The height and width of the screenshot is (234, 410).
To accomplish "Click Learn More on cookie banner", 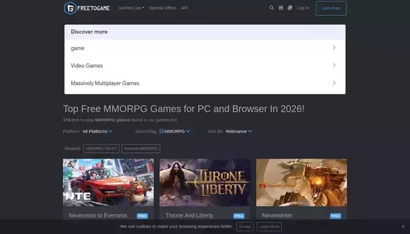I will click(x=269, y=226).
